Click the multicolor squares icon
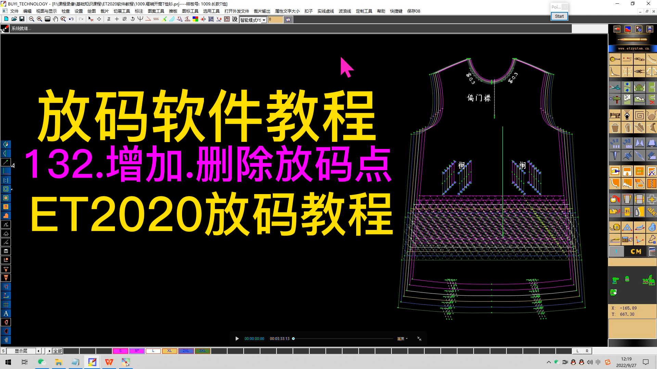This screenshot has height=369, width=657. tap(195, 19)
